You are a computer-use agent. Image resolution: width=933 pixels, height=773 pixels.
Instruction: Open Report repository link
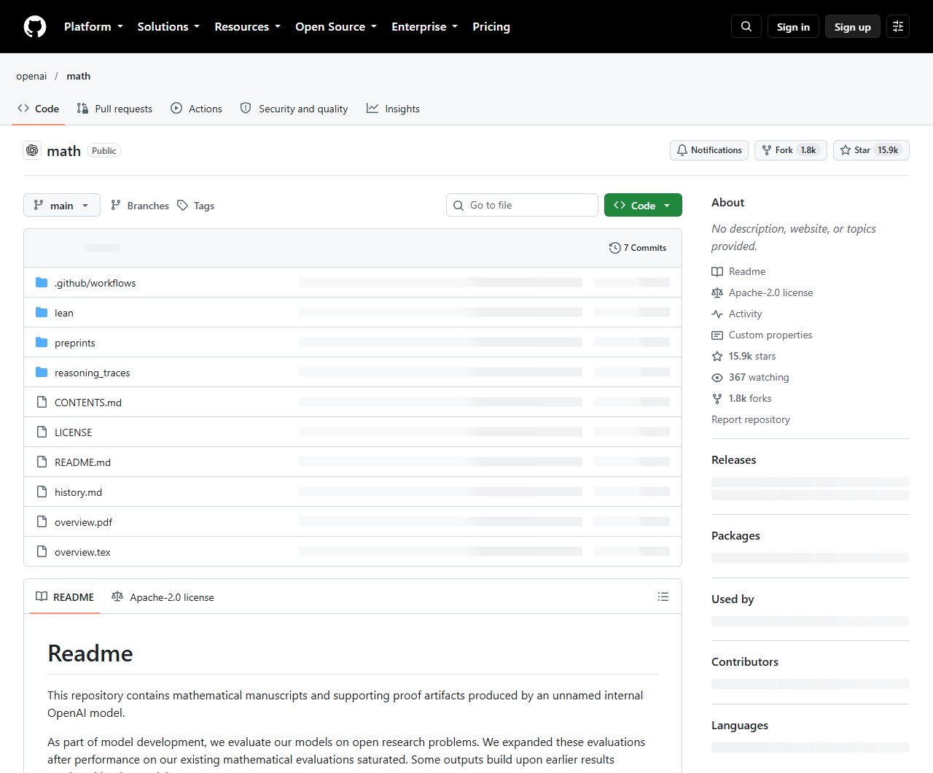coord(751,419)
